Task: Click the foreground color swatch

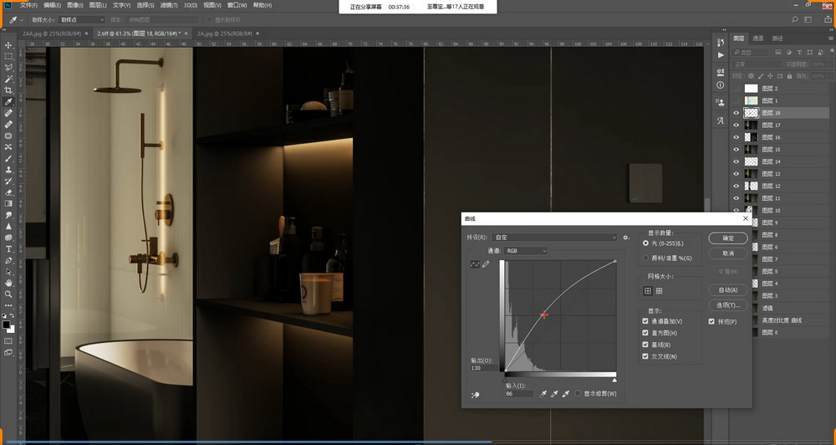Action: pos(7,325)
